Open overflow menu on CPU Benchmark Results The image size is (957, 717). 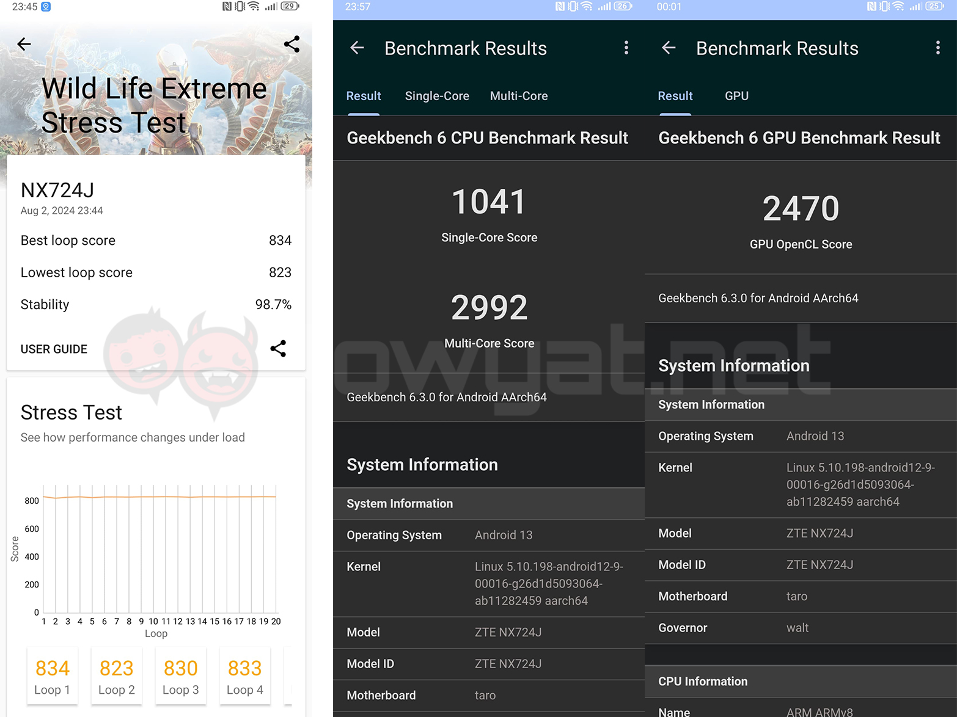626,48
